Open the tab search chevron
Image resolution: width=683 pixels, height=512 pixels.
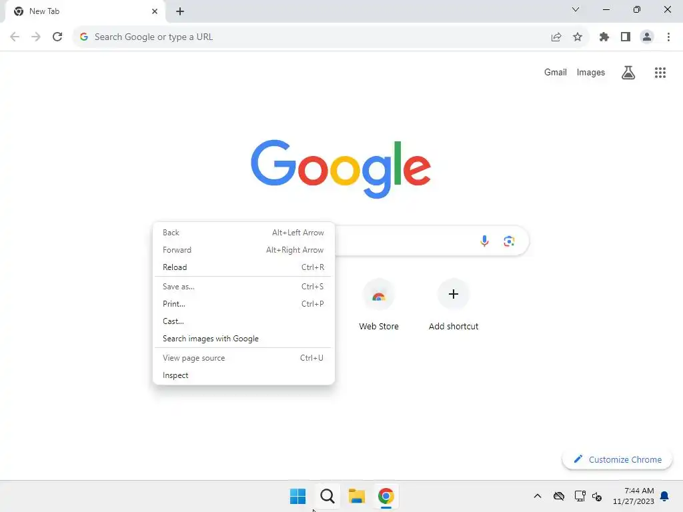[576, 9]
